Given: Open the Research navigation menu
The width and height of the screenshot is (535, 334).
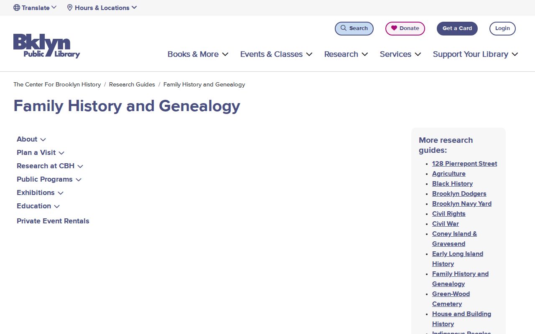Looking at the screenshot, I should coord(346,54).
